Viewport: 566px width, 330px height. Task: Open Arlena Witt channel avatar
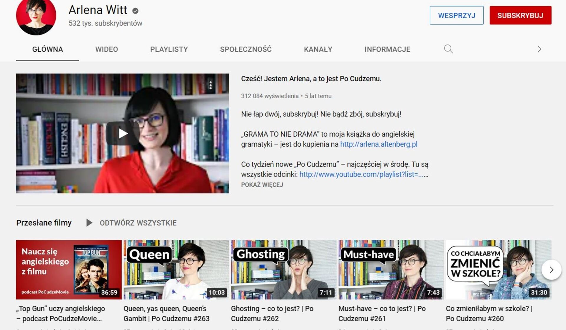point(36,16)
